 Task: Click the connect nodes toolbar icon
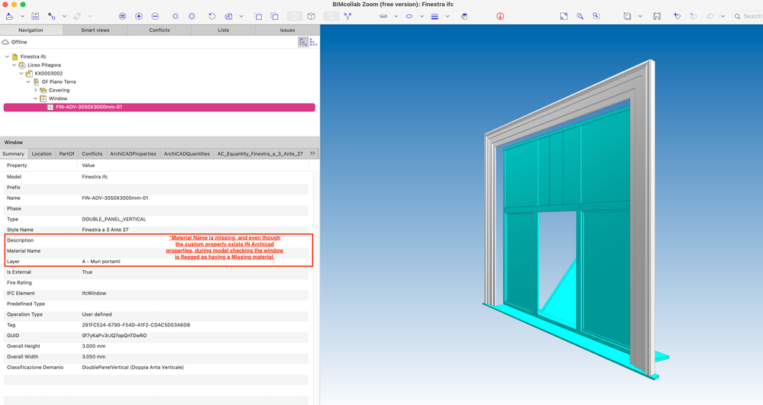[52, 16]
